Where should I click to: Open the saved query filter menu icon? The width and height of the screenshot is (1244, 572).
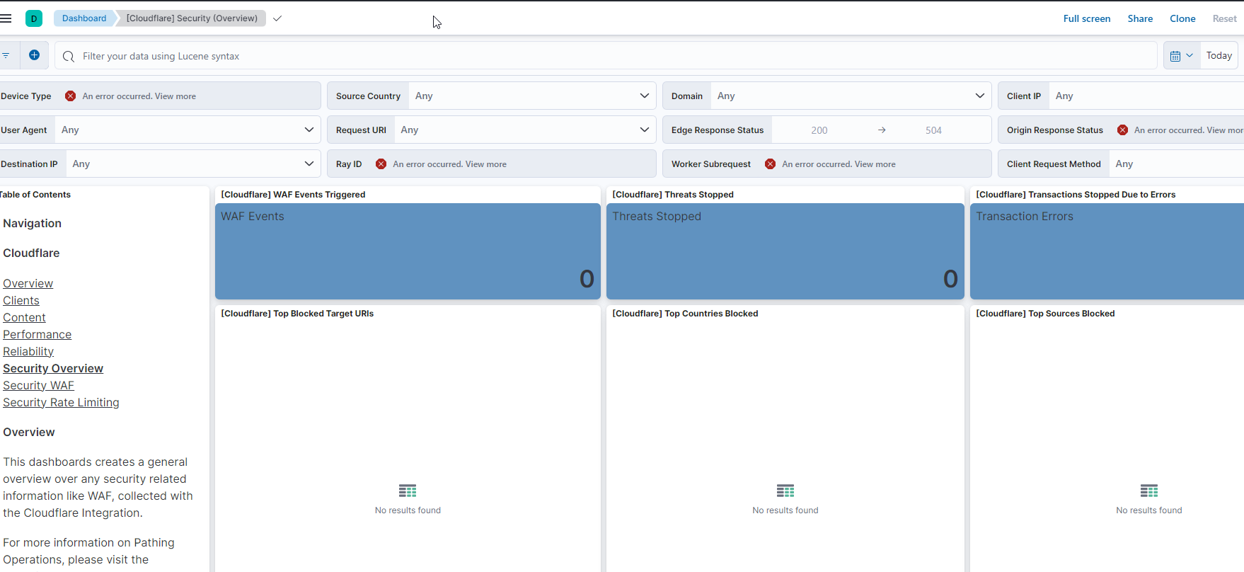click(x=6, y=55)
